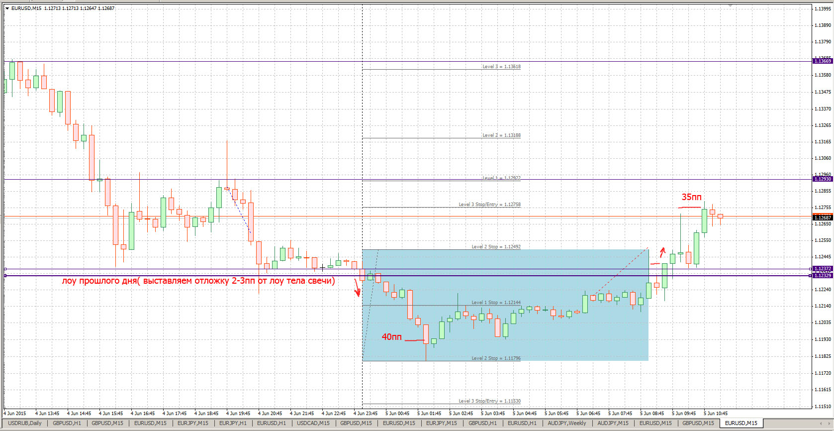This screenshot has height=431, width=834.
Task: Click the '4 Jun 2015' time axis label
Action: (x=15, y=413)
